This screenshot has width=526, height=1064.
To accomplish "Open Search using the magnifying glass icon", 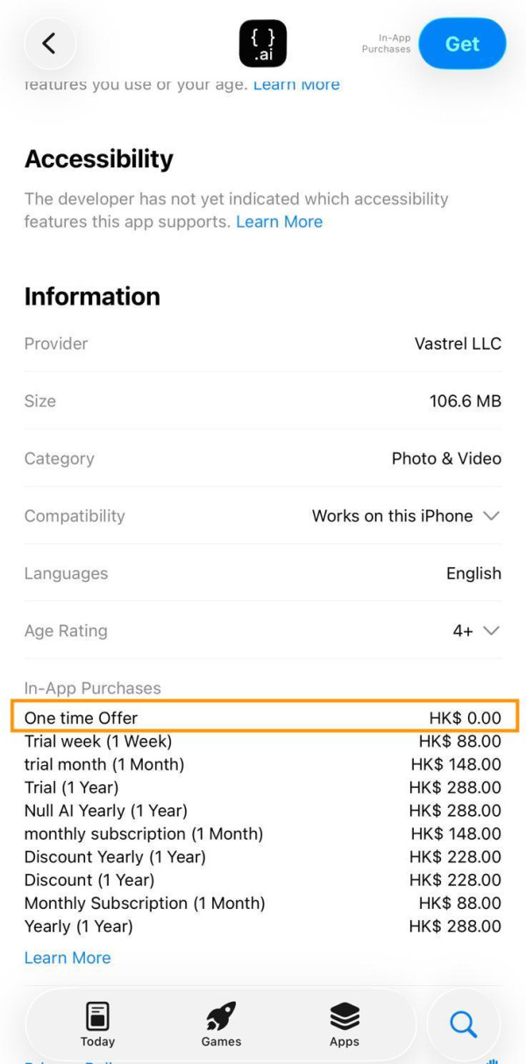I will [463, 1023].
